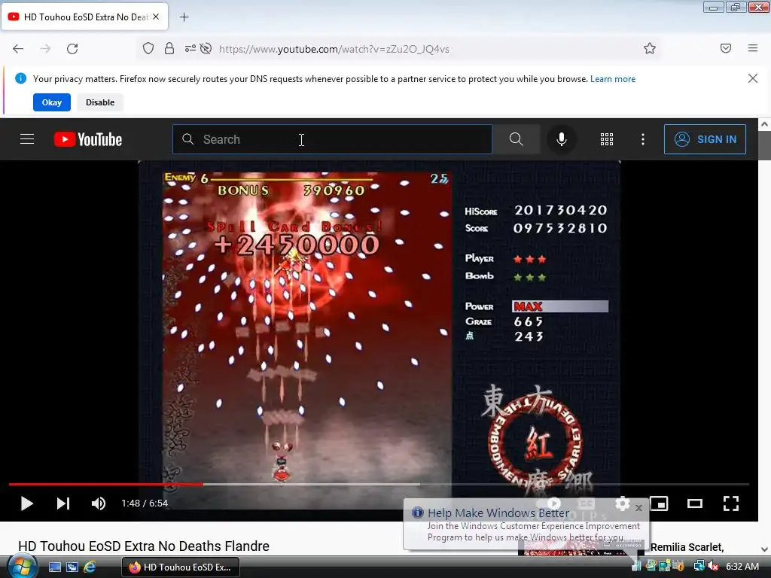Open the YouTube guide hamburger menu
Viewport: 771px width, 578px height.
point(27,139)
